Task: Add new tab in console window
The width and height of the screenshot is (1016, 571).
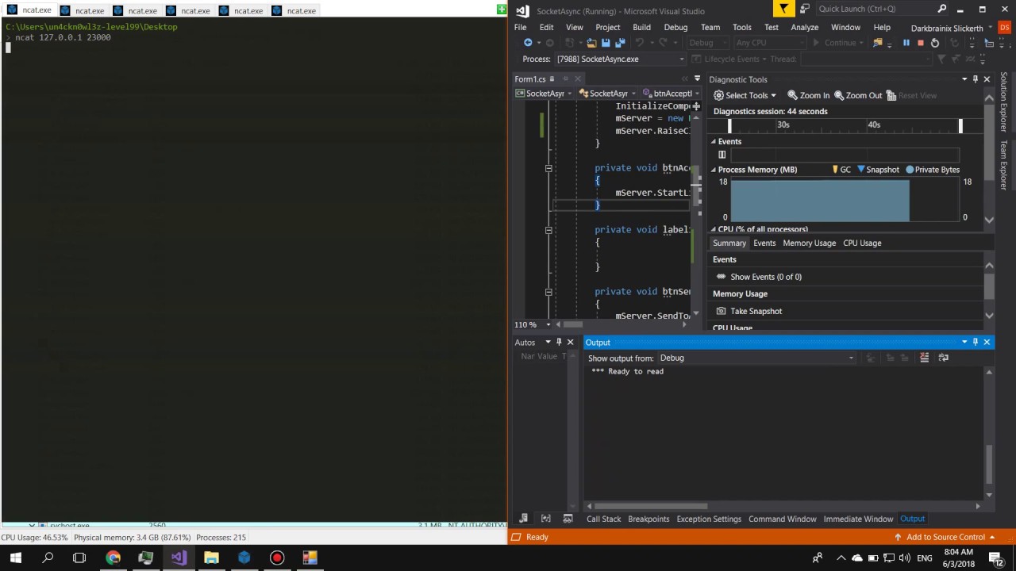Action: tap(501, 9)
